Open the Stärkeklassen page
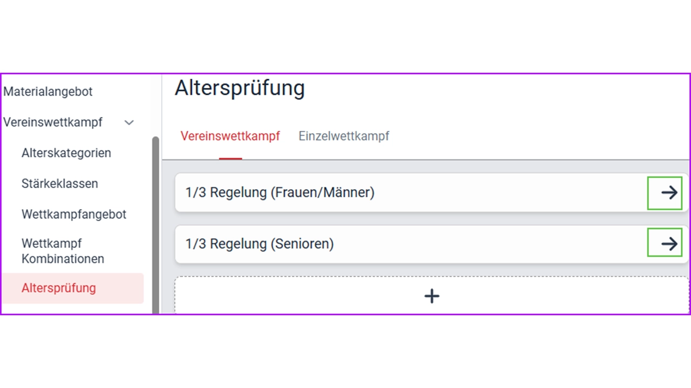 [x=60, y=184]
